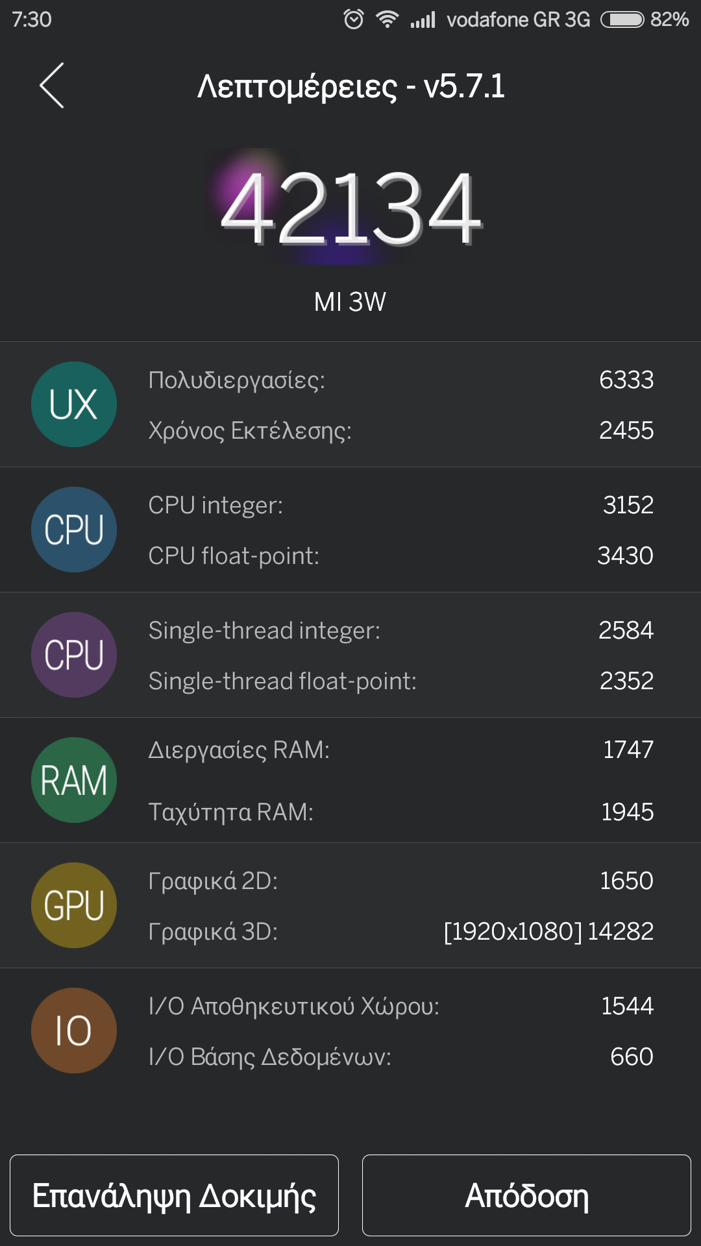Select the Ταχύτητα RAM result row

tap(400, 812)
